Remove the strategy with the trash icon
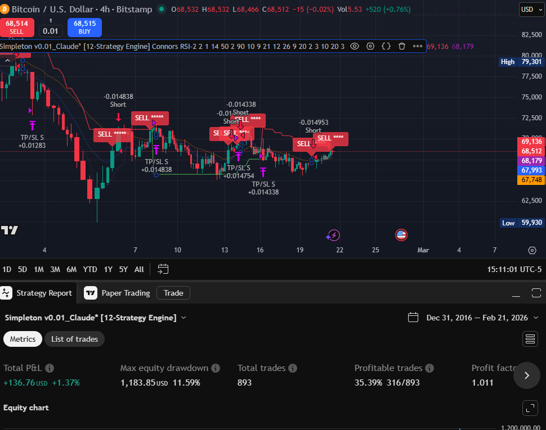Viewport: 546px width, 430px height. [401, 46]
